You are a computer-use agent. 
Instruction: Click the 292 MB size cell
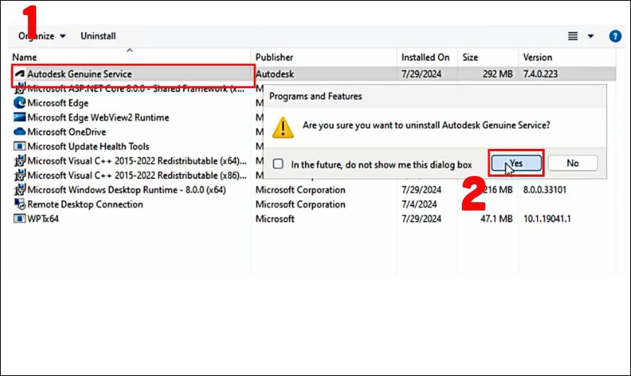(497, 74)
